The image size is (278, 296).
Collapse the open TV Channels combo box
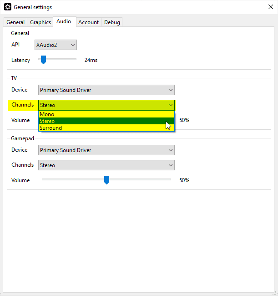(x=106, y=105)
